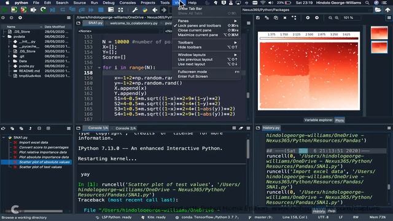393x221 pixels.
Task: Click the Fullscreen mode toolbar icon
Action: (x=120, y=10)
